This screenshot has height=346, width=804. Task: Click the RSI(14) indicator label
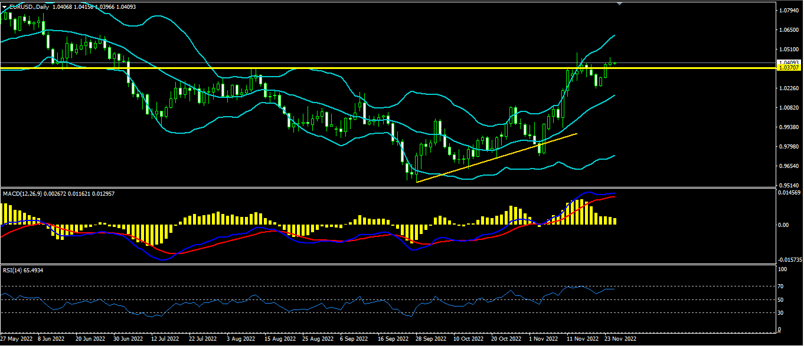tap(12, 270)
